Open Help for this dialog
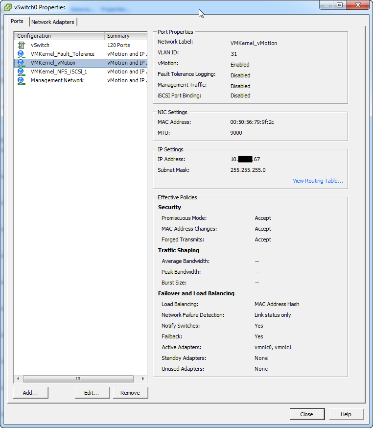The width and height of the screenshot is (373, 428). point(346,414)
